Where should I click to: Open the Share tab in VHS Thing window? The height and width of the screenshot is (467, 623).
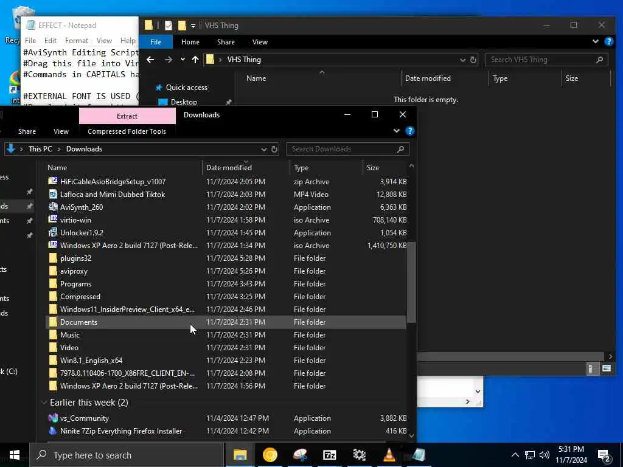(x=226, y=42)
